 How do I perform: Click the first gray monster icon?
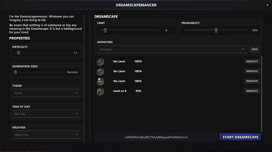pos(100,61)
